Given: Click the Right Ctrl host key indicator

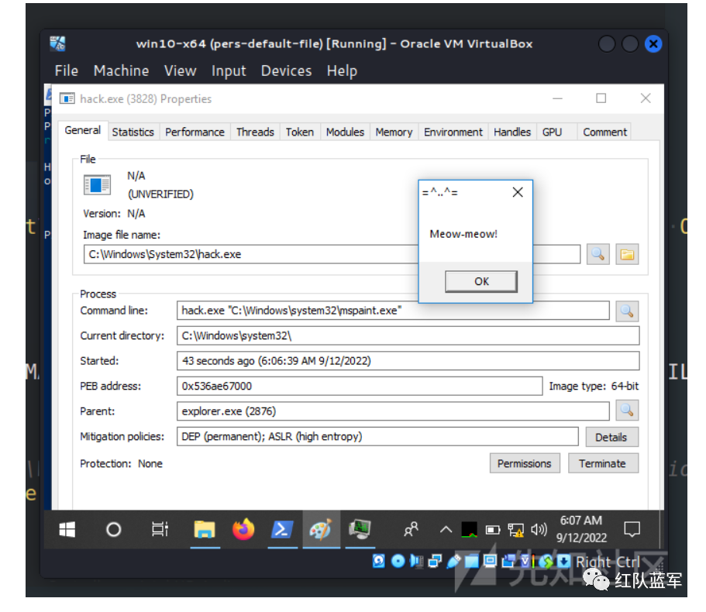Looking at the screenshot, I should (608, 562).
